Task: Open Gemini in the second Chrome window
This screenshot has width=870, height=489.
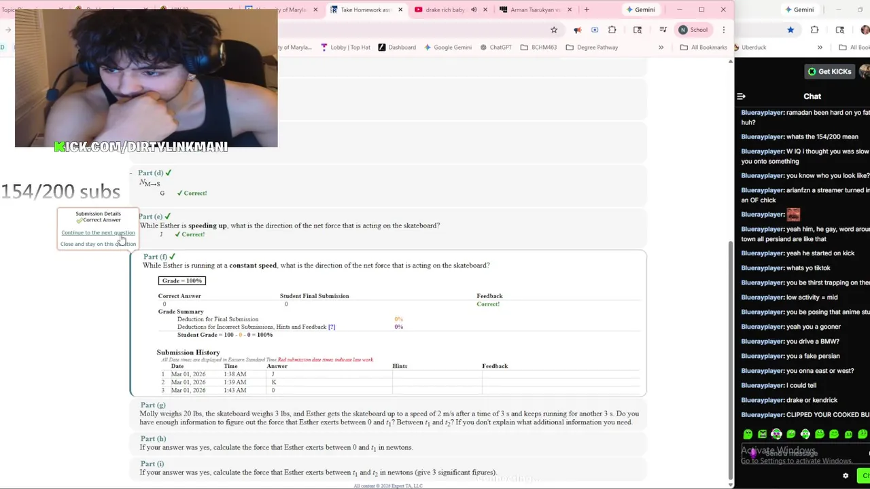Action: (x=799, y=10)
